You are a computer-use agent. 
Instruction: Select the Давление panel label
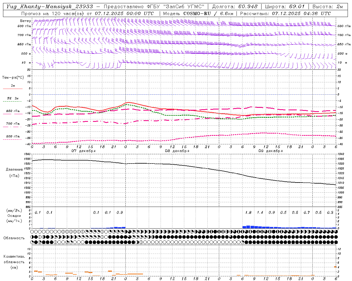pyautogui.click(x=14, y=170)
